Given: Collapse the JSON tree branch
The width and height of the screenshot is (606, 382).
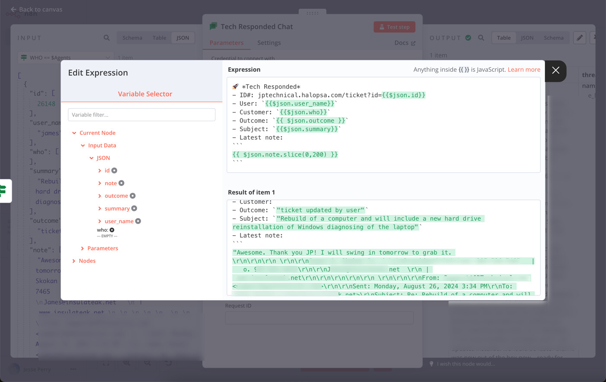Looking at the screenshot, I should tap(91, 158).
